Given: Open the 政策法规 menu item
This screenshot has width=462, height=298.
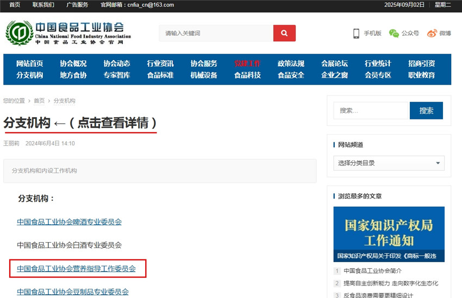Looking at the screenshot, I should 291,64.
